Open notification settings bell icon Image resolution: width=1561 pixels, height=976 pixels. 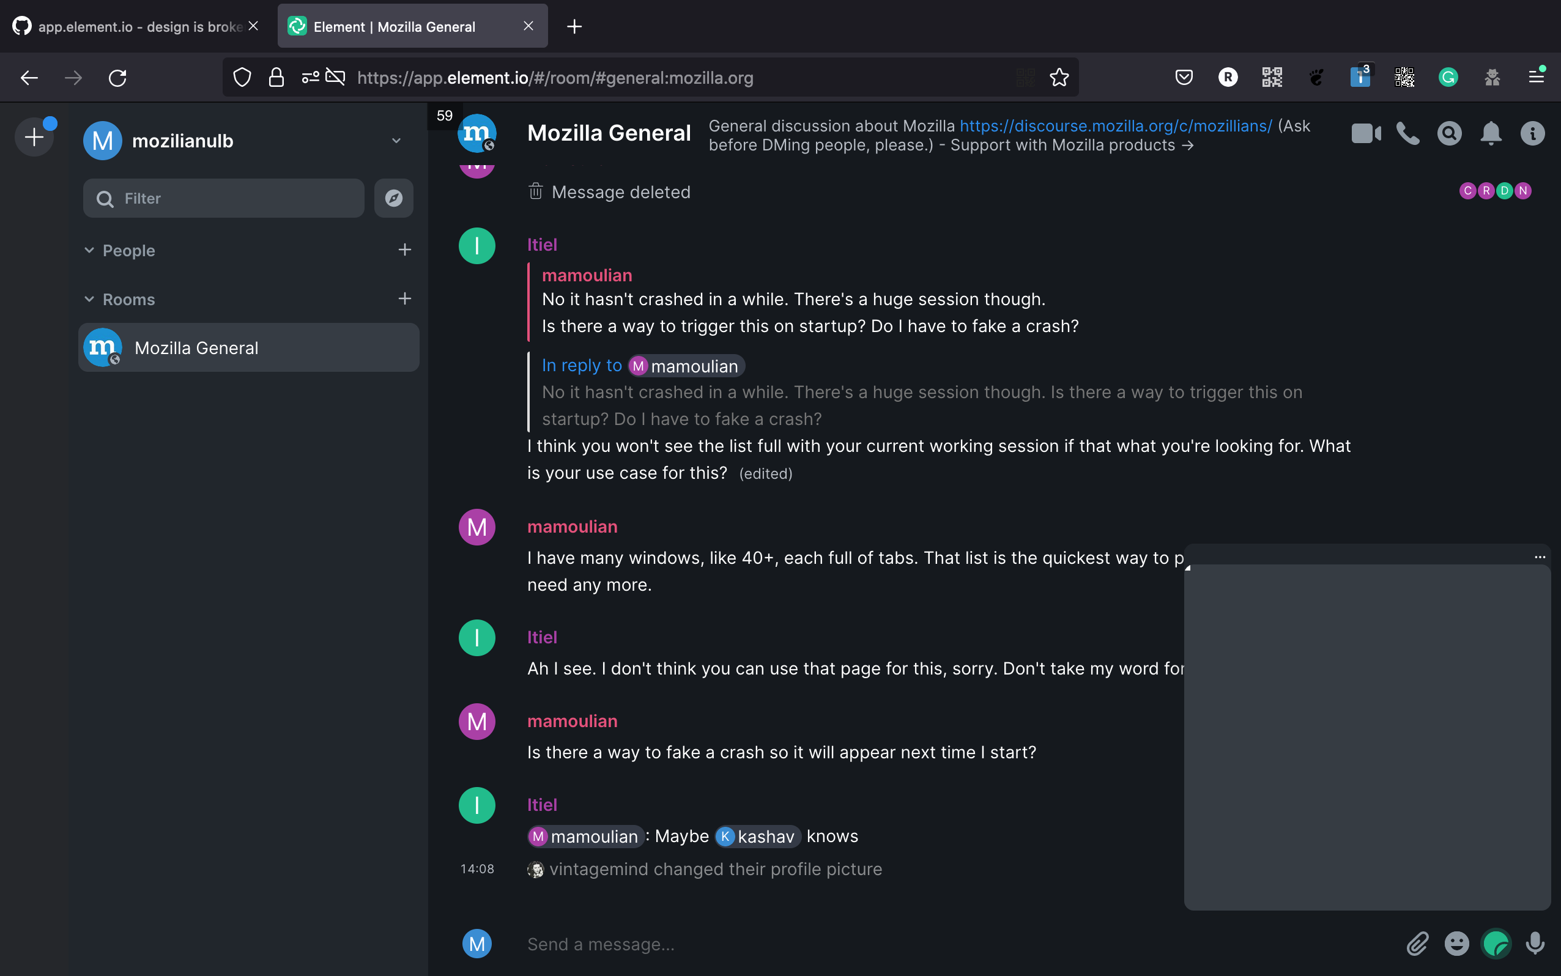pos(1491,133)
